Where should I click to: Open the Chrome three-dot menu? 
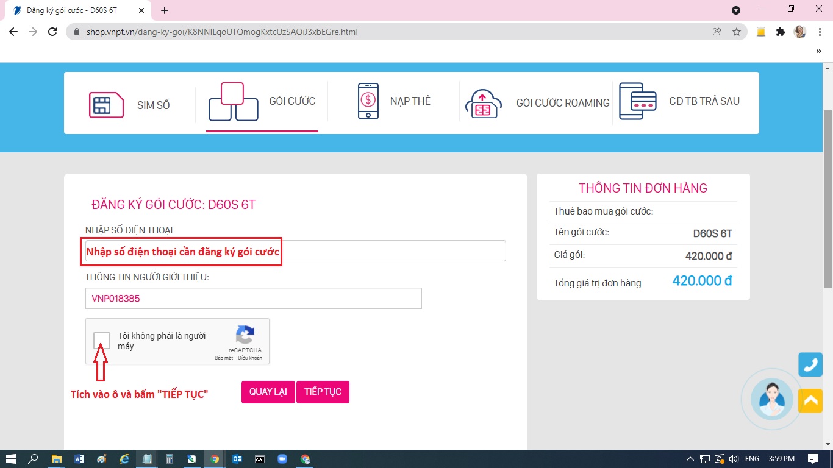coord(819,32)
